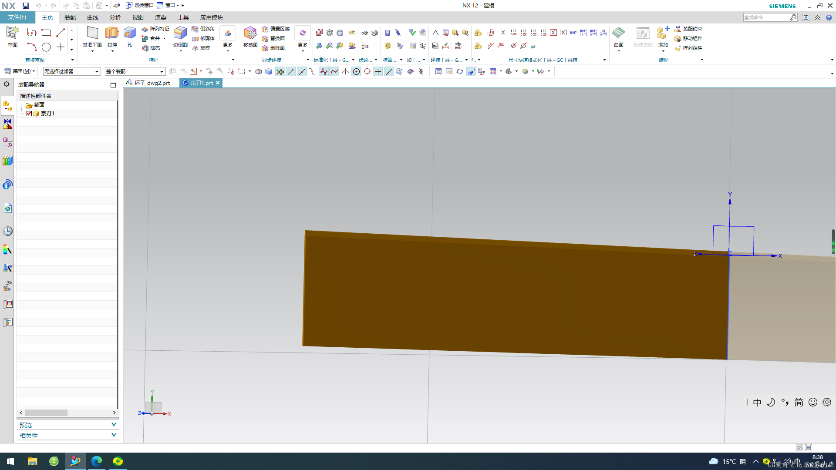
Task: Click the 切换窗口 switch window button
Action: (x=140, y=5)
